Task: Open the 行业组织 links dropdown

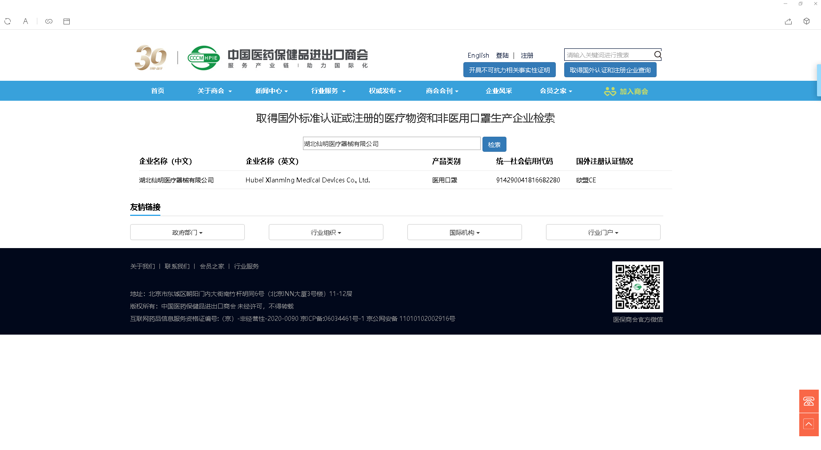Action: pos(326,232)
